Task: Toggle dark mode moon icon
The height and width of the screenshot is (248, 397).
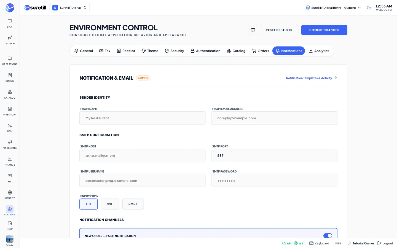Action: click(369, 8)
